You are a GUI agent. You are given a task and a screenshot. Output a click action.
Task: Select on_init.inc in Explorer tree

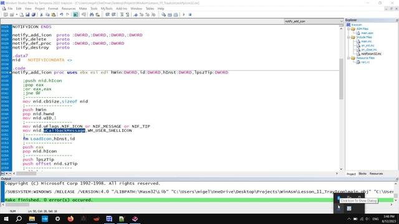(368, 45)
